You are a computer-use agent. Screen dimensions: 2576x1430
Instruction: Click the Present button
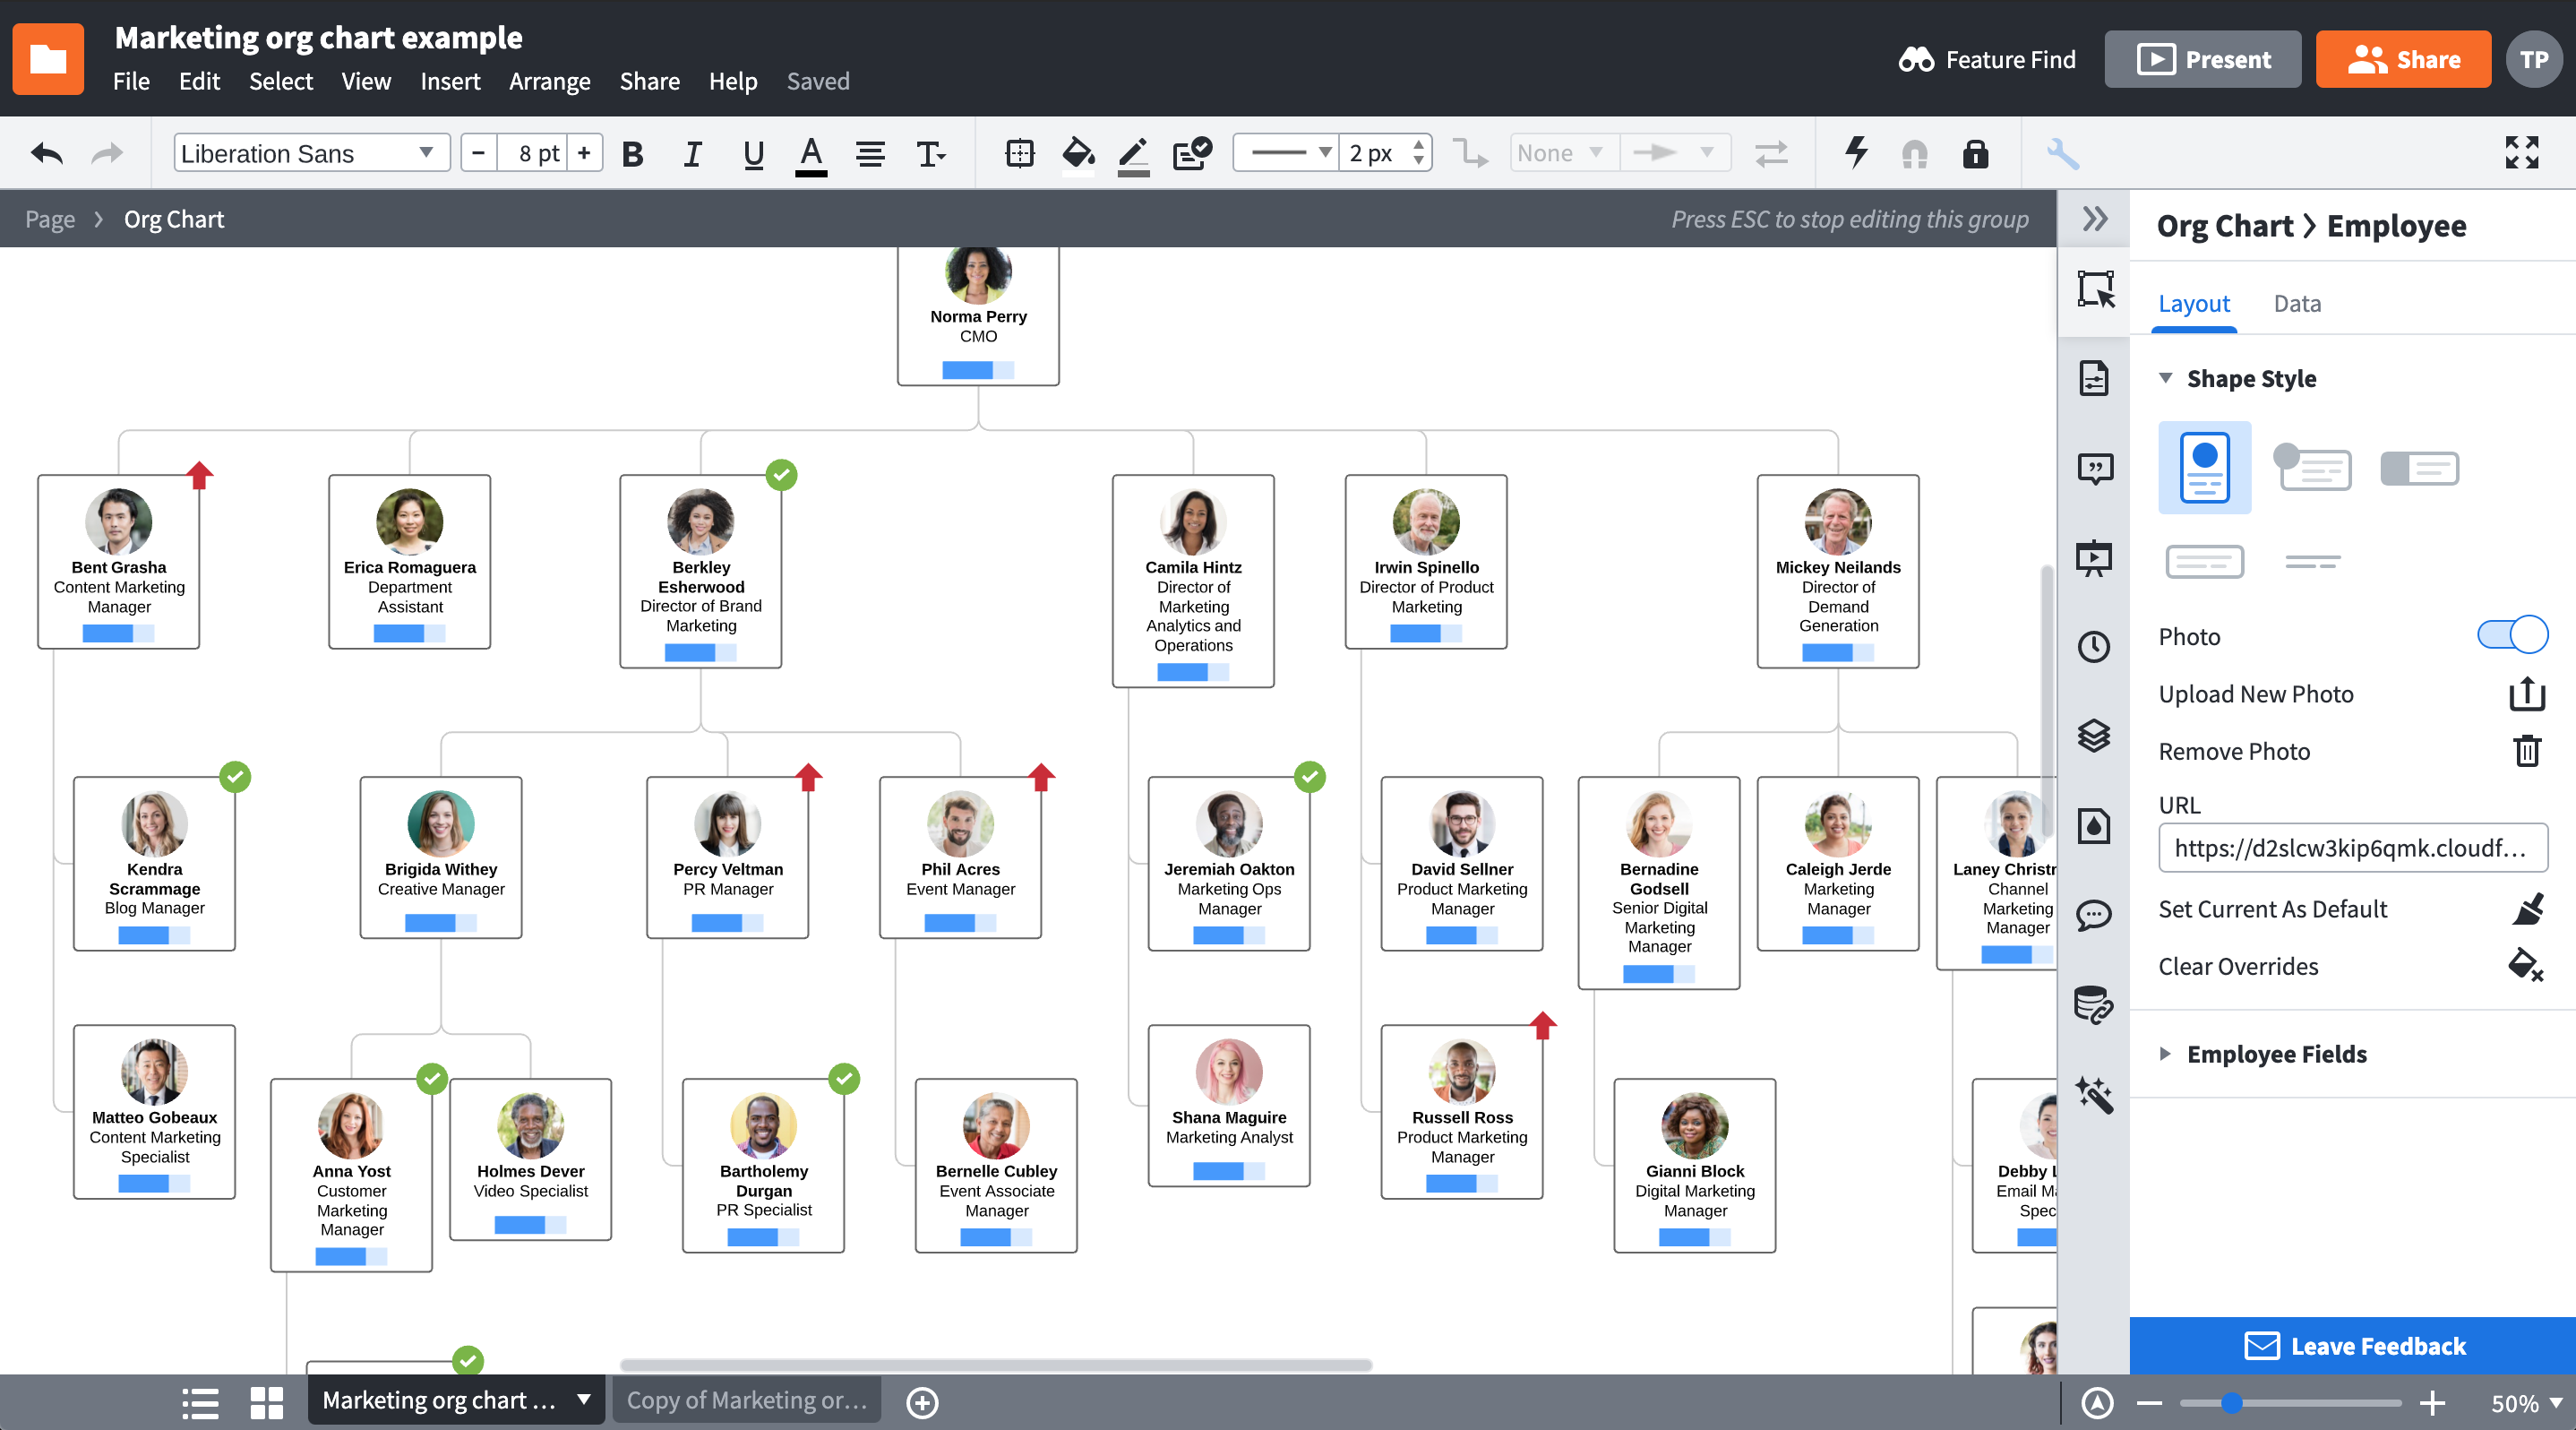click(2203, 59)
